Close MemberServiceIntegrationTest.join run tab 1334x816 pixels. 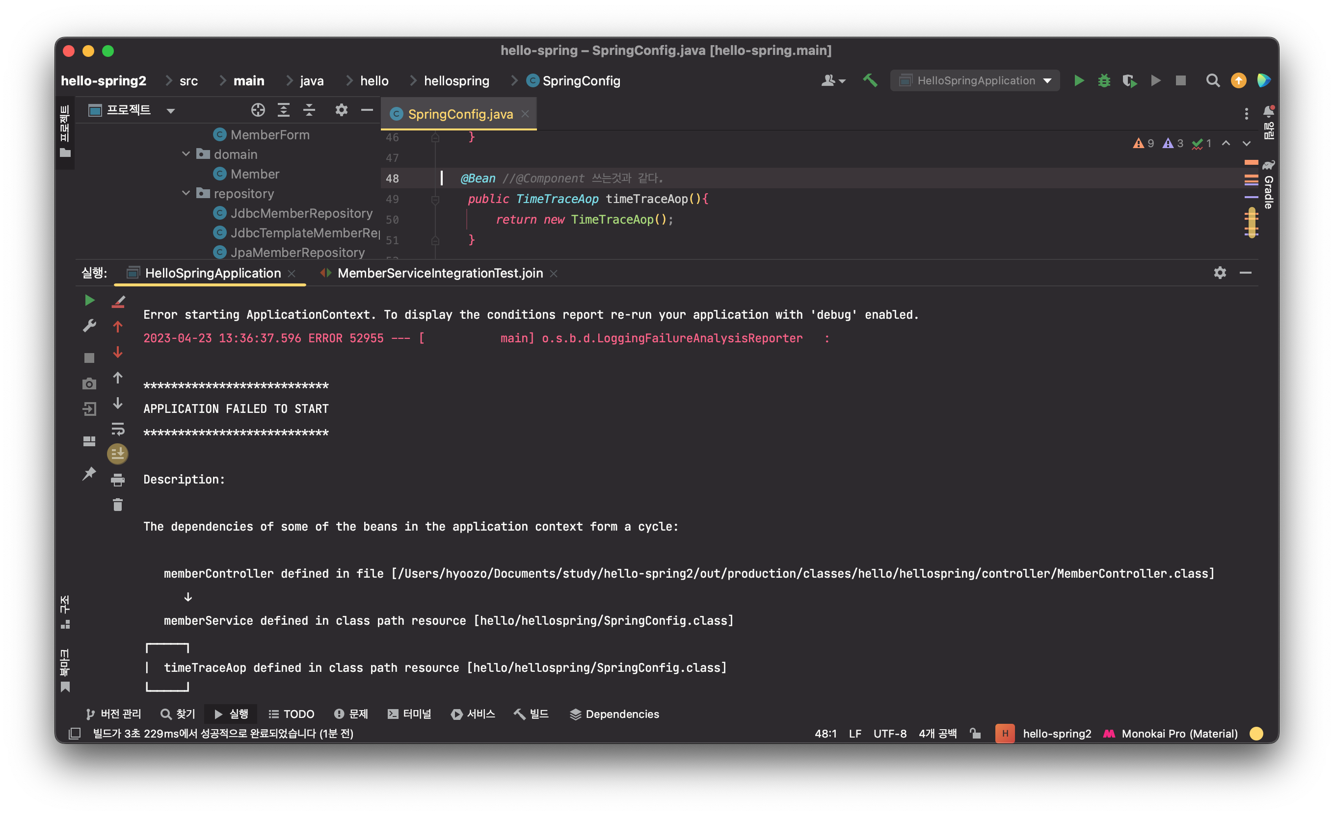point(553,274)
